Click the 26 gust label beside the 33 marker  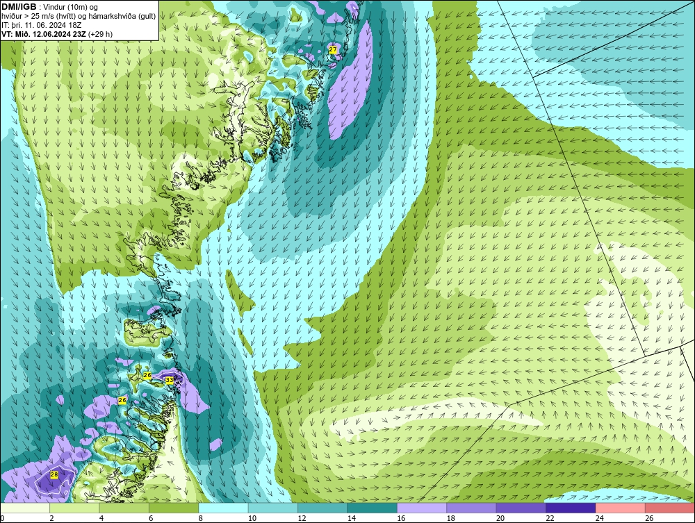tap(147, 375)
